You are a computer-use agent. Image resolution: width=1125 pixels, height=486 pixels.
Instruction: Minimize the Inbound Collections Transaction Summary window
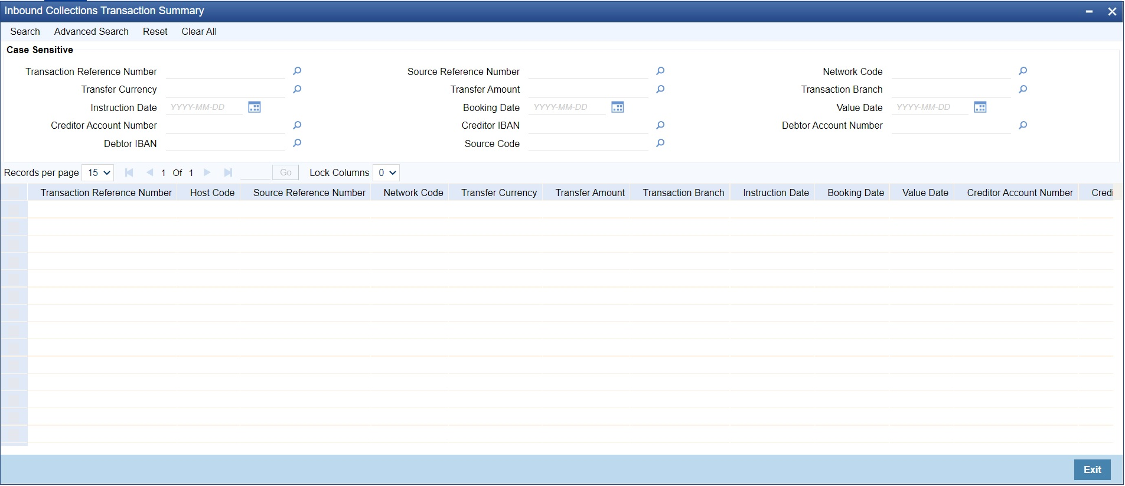click(x=1089, y=11)
